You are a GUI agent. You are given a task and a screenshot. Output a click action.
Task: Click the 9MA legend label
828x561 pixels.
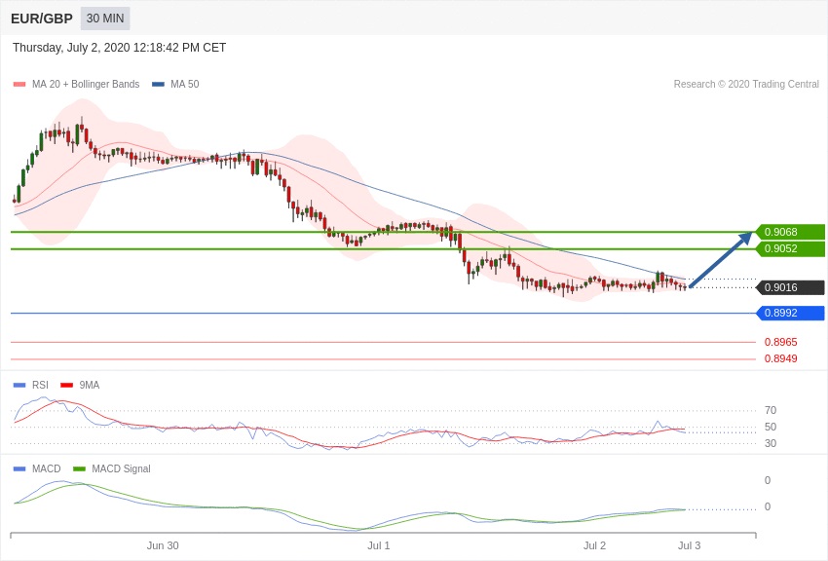pyautogui.click(x=90, y=386)
